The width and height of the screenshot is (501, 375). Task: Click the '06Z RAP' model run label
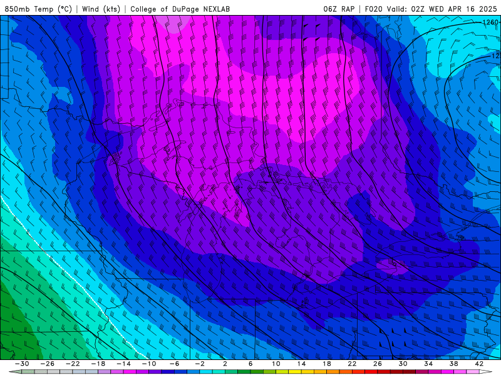coord(339,9)
